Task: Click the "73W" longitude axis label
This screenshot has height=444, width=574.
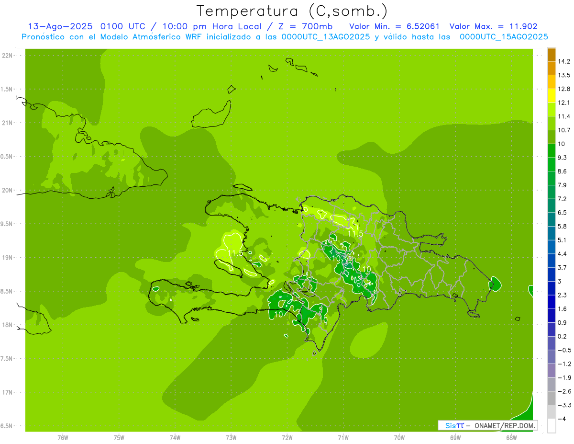Action: (x=231, y=437)
